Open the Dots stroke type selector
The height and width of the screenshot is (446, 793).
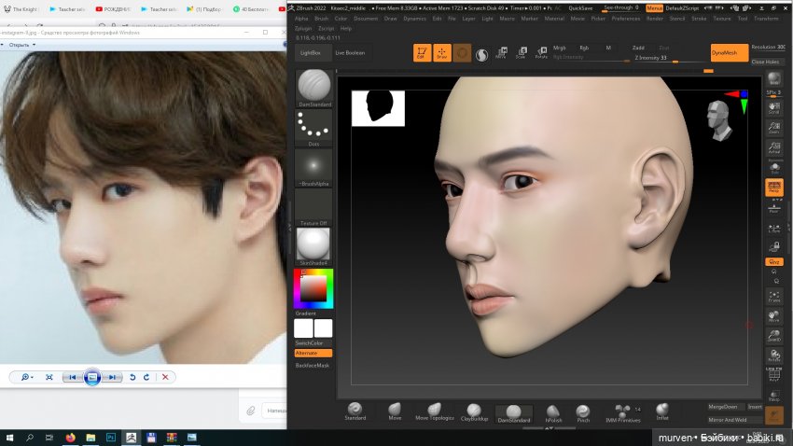pos(313,129)
